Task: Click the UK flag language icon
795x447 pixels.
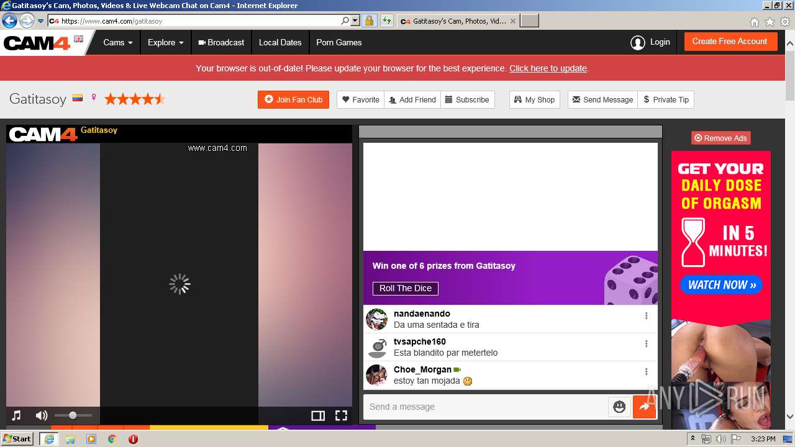Action: tap(78, 38)
